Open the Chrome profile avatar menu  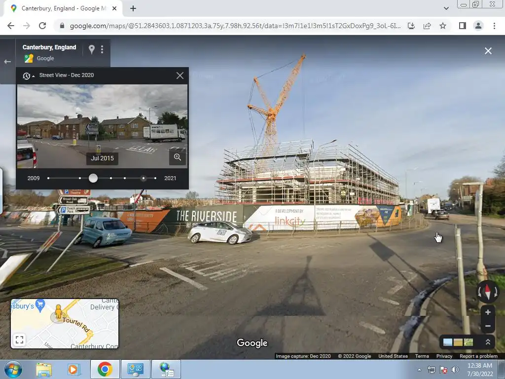click(478, 26)
